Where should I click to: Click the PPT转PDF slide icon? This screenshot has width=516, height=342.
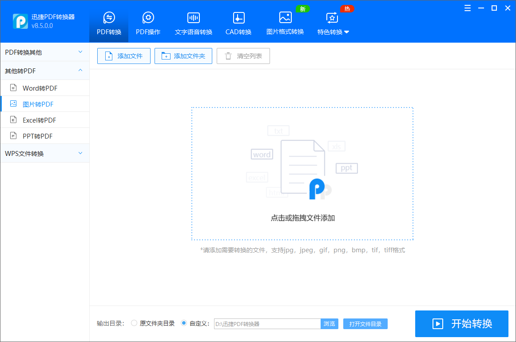(13, 135)
